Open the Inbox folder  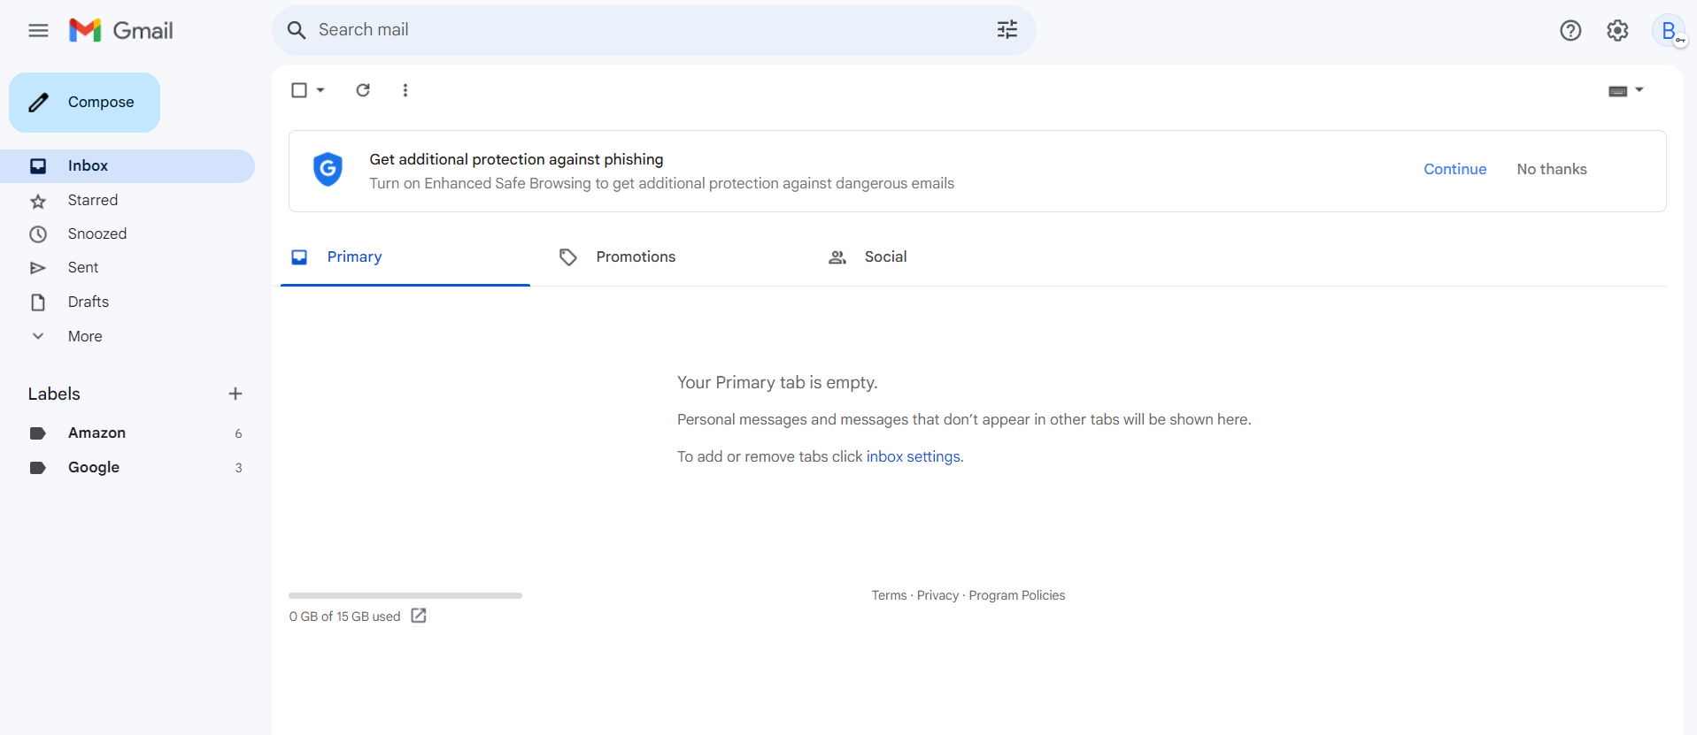point(127,166)
